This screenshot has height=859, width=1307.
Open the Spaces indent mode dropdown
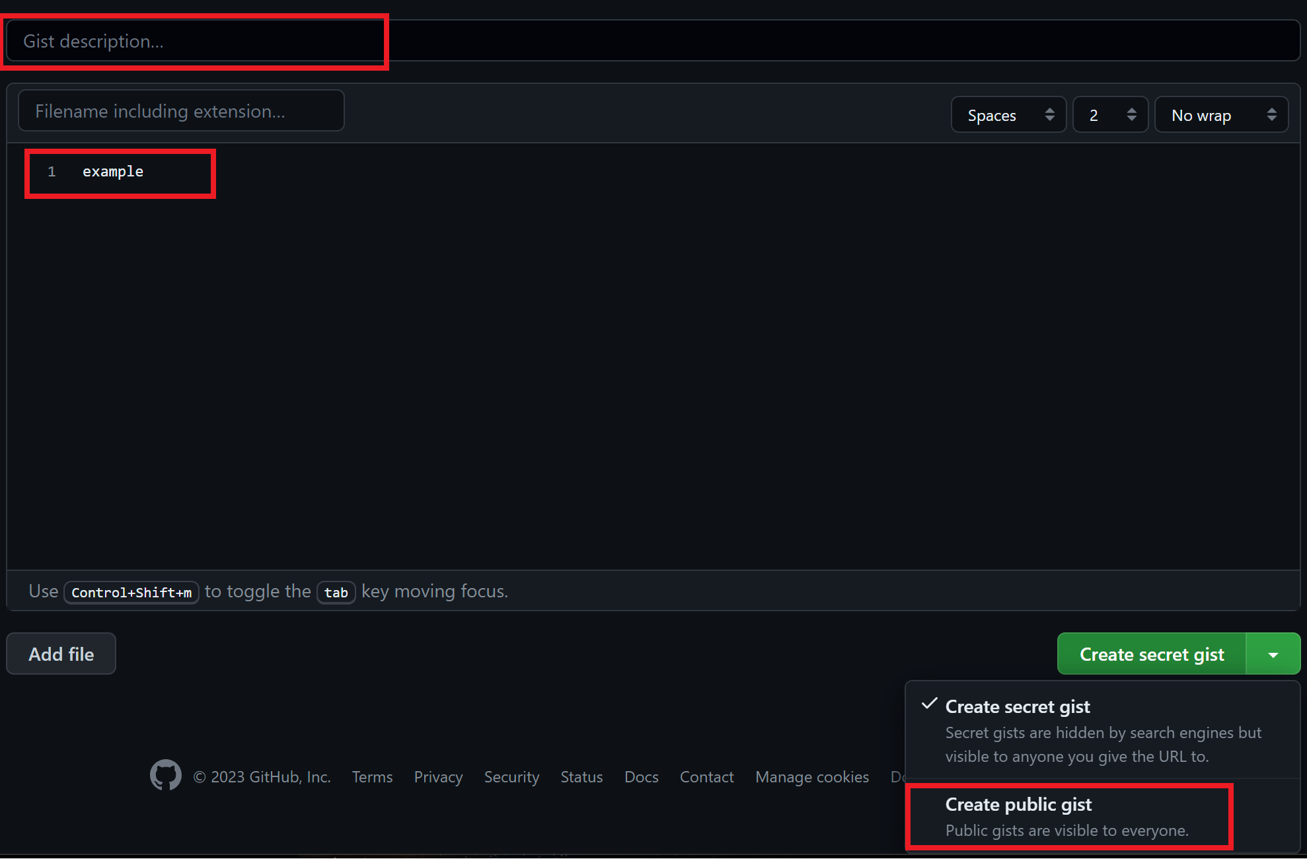tap(1008, 115)
